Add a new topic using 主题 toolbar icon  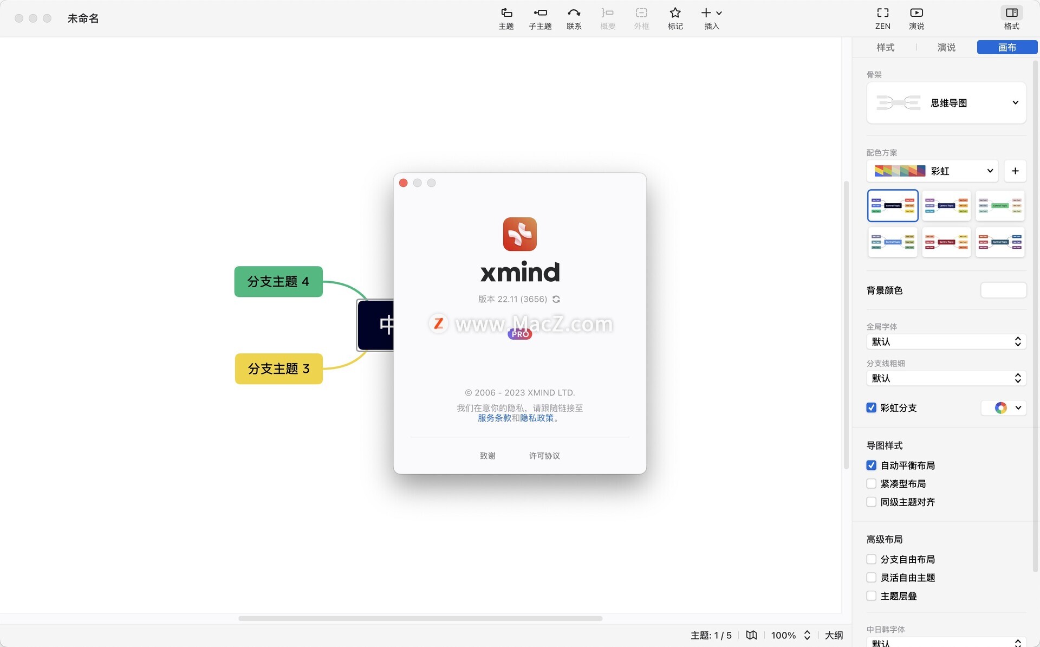click(x=506, y=18)
